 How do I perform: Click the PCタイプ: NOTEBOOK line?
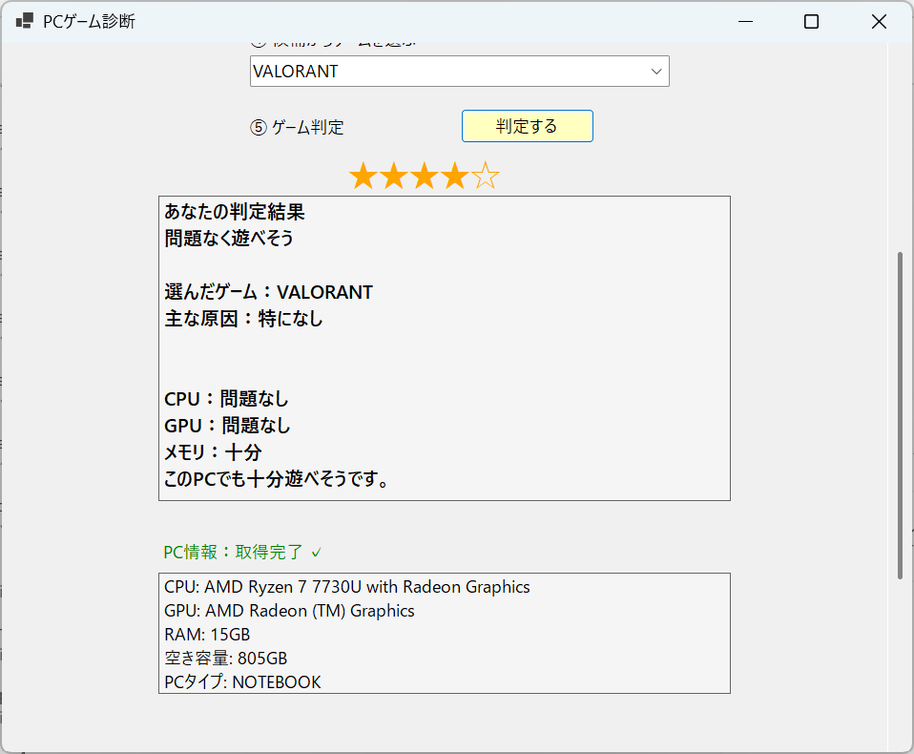[242, 682]
